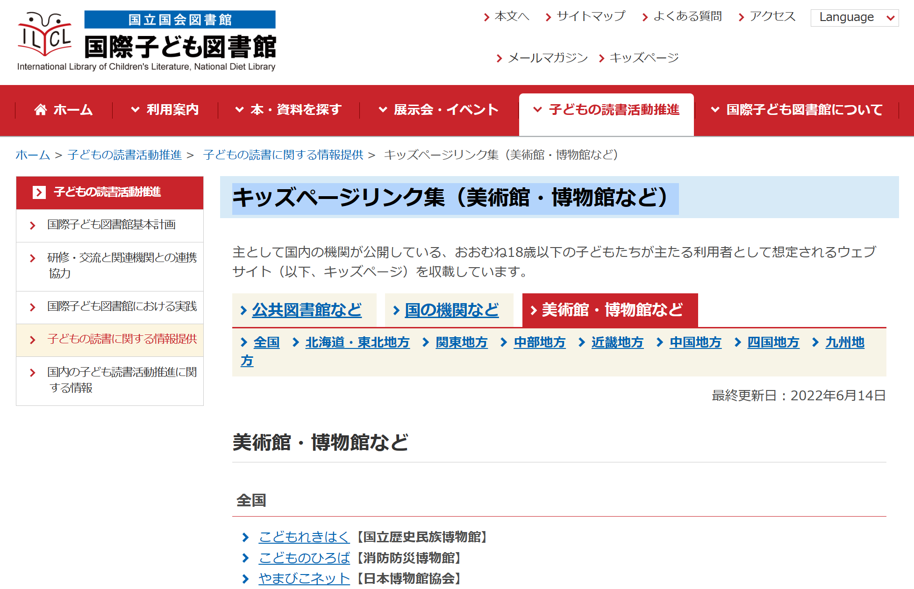Image resolution: width=914 pixels, height=589 pixels.
Task: Open the Language dropdown
Action: [x=854, y=18]
